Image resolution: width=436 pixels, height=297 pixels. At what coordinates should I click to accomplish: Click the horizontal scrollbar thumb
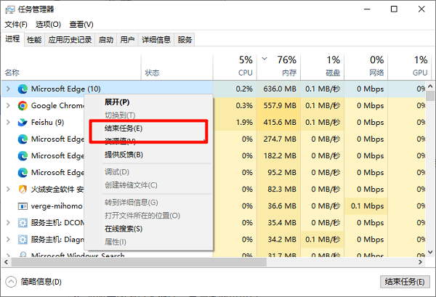(x=139, y=262)
